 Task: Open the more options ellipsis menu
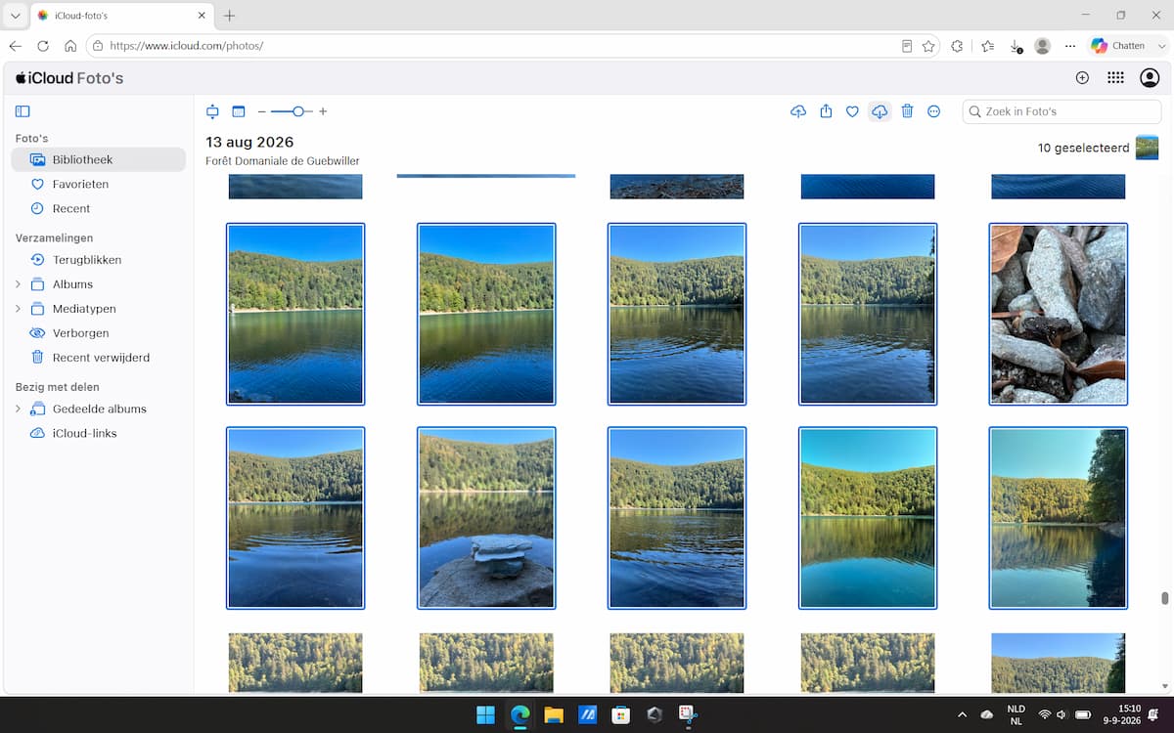click(x=934, y=111)
